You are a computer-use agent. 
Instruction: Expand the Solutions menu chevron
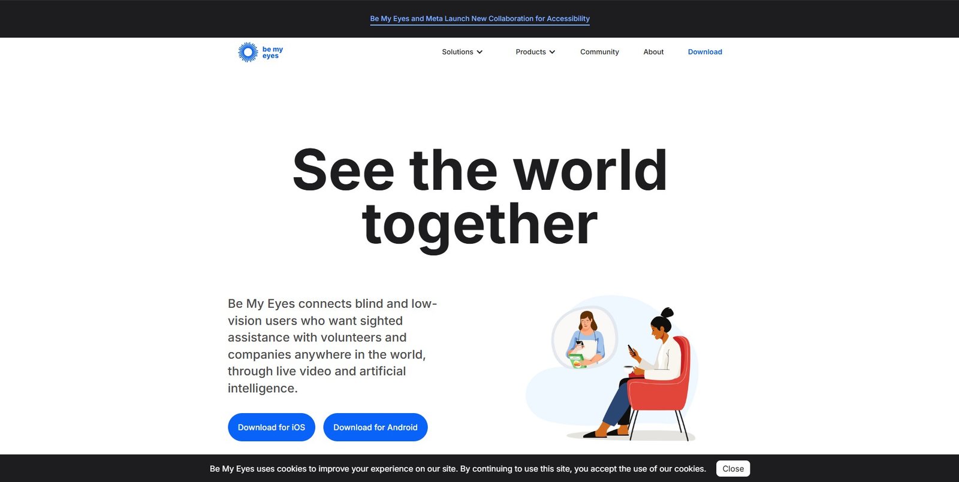coord(479,52)
